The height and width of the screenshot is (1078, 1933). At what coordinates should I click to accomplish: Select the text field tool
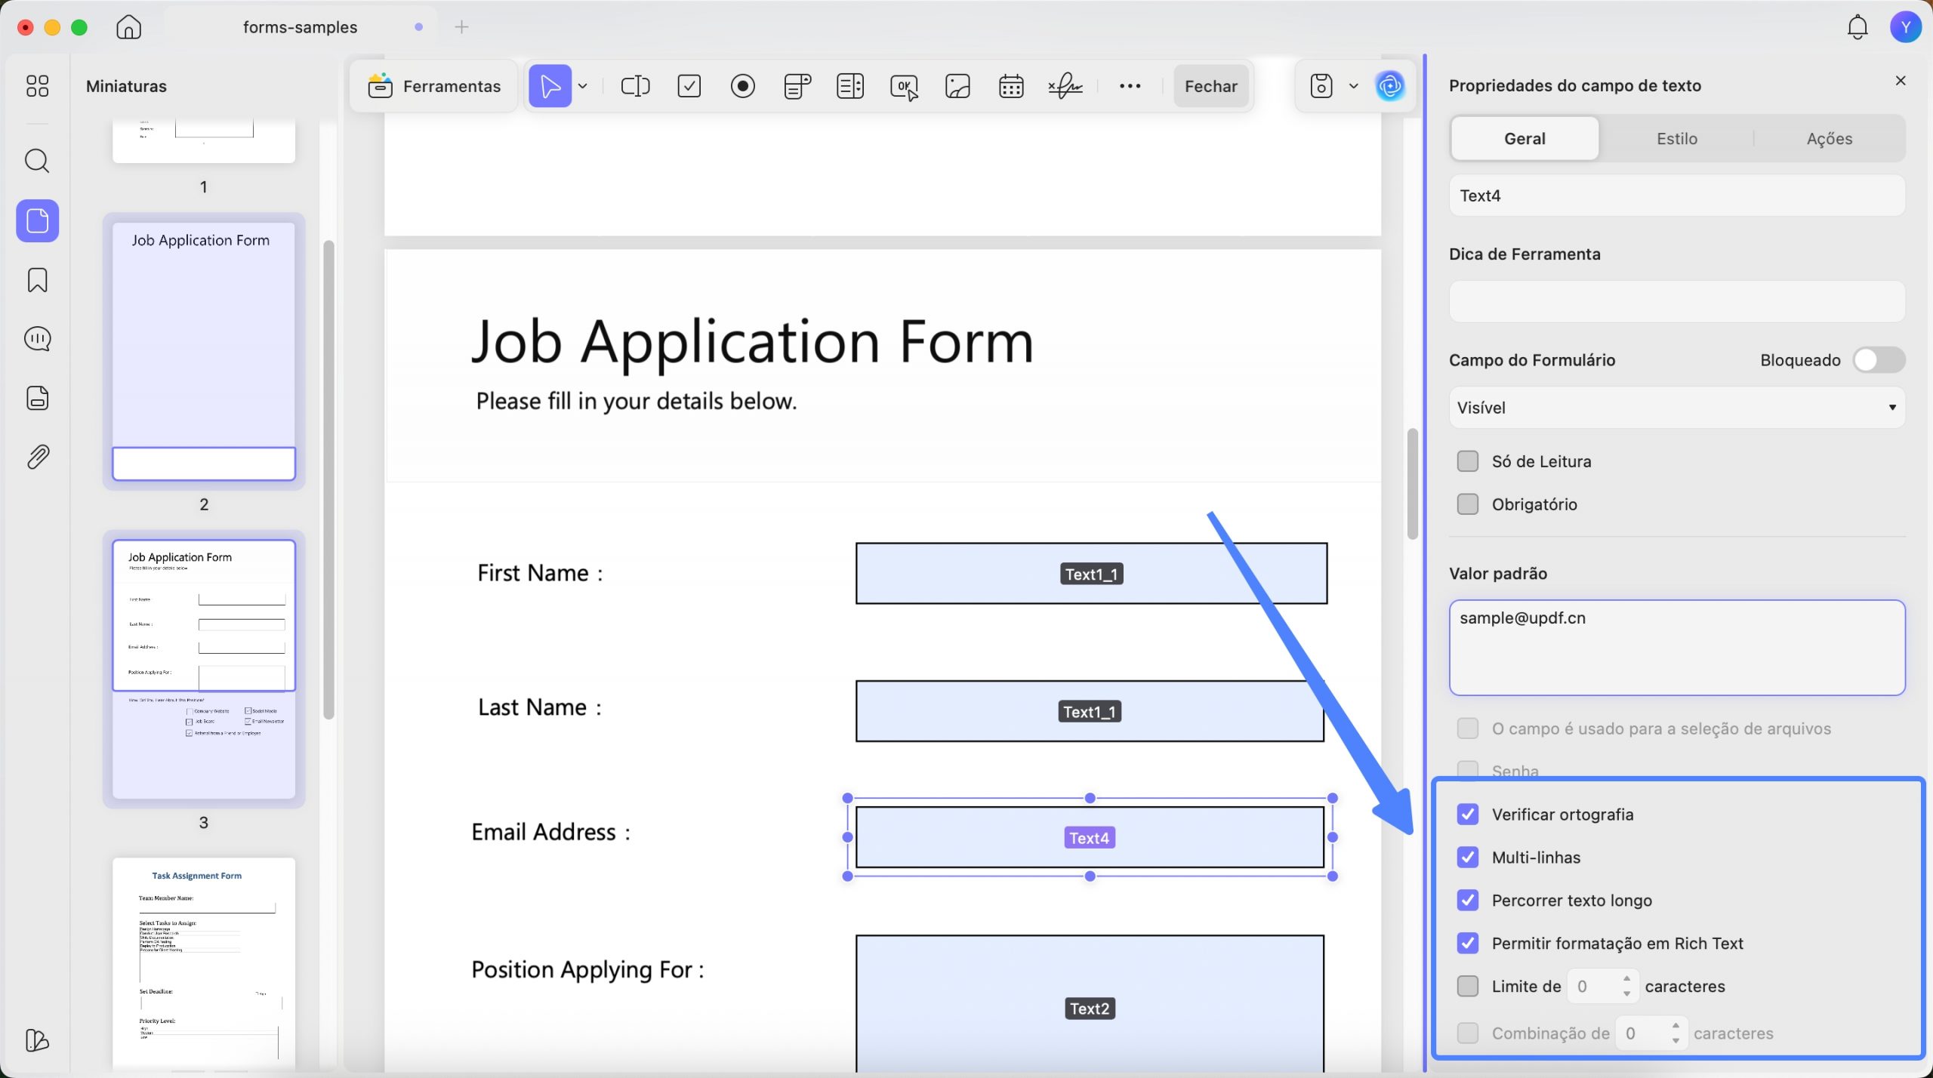(x=635, y=86)
